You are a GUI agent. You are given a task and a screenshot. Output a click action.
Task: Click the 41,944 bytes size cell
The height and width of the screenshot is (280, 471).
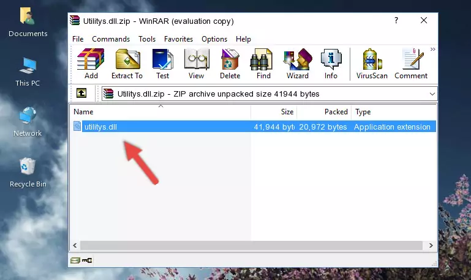(x=274, y=127)
